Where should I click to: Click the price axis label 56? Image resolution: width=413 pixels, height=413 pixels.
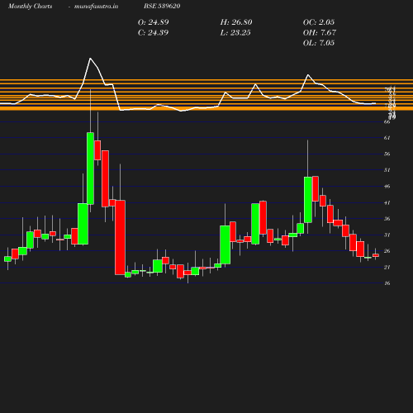[387, 154]
